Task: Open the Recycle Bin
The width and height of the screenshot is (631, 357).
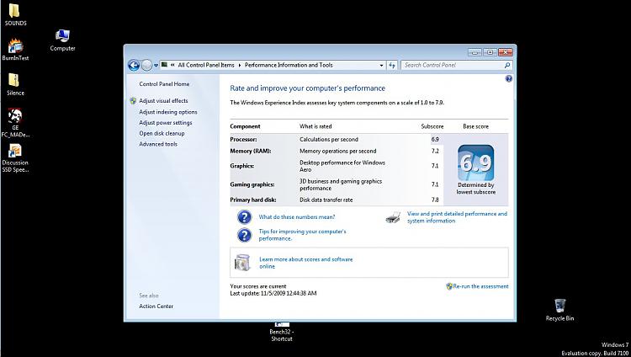Action: (x=559, y=310)
